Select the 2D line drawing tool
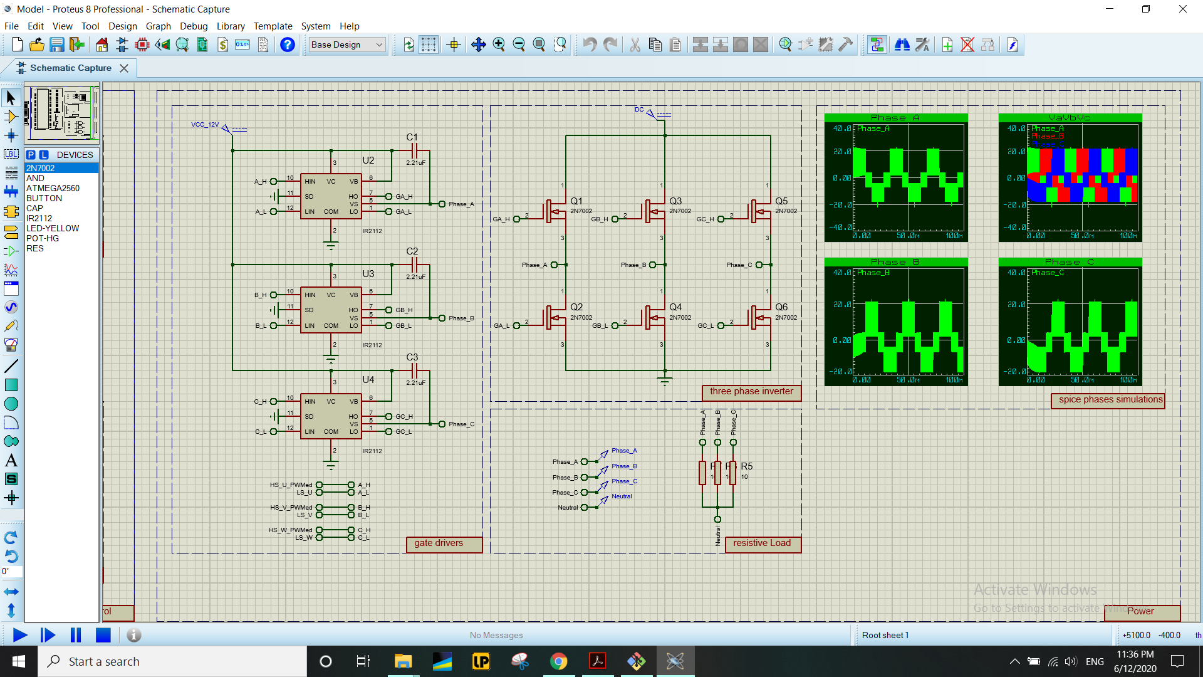Viewport: 1203px width, 677px height. pyautogui.click(x=11, y=366)
